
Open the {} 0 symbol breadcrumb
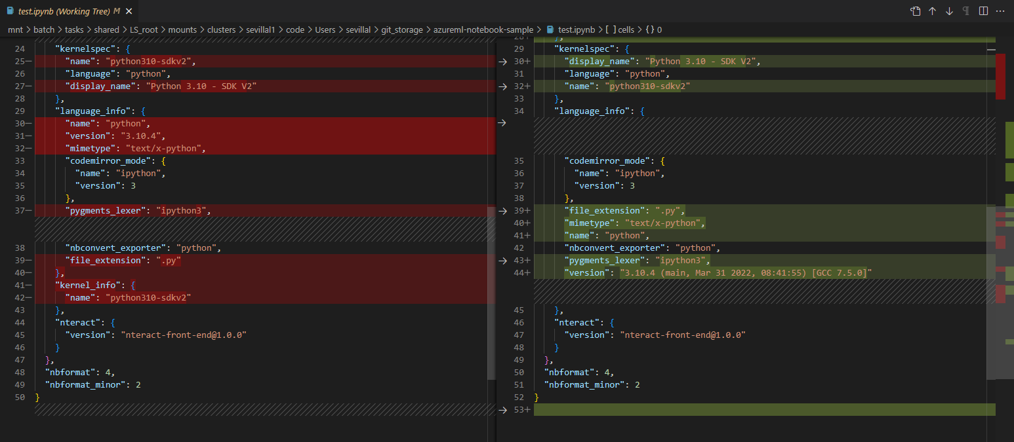click(x=653, y=29)
